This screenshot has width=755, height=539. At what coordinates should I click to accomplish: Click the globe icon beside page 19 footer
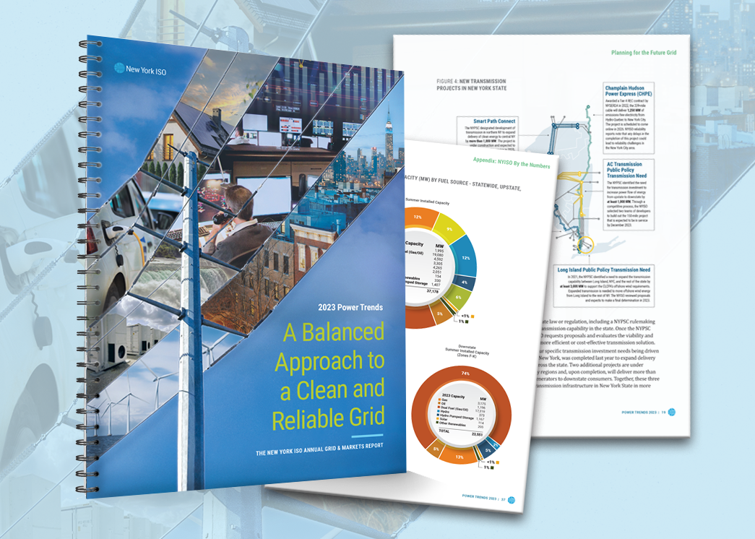coord(672,412)
